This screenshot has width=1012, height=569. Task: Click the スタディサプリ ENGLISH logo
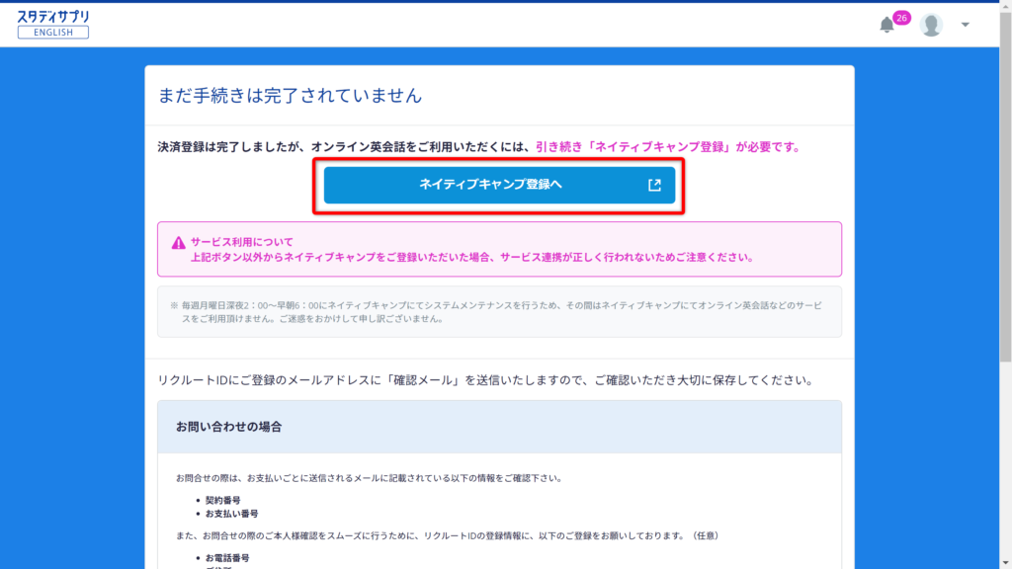[53, 25]
